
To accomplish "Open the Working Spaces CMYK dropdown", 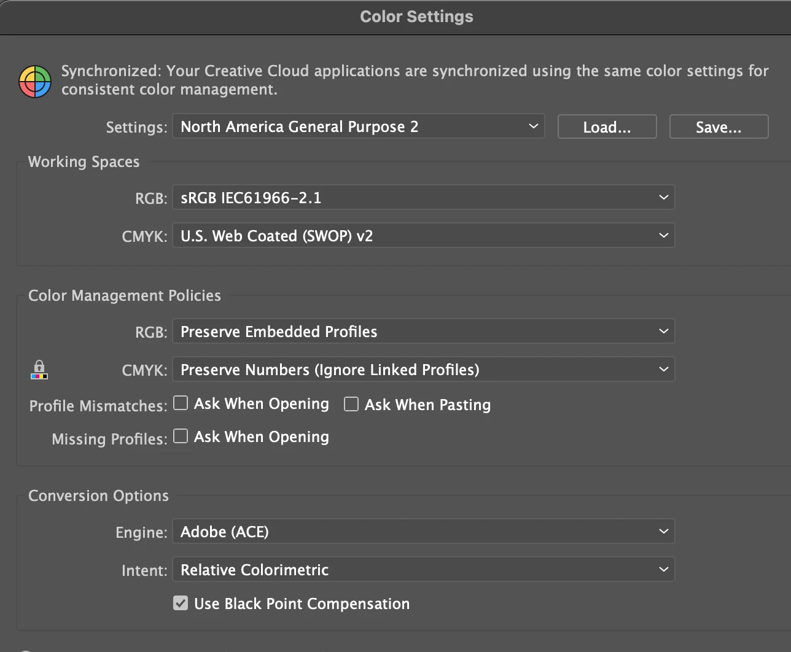I will 424,236.
